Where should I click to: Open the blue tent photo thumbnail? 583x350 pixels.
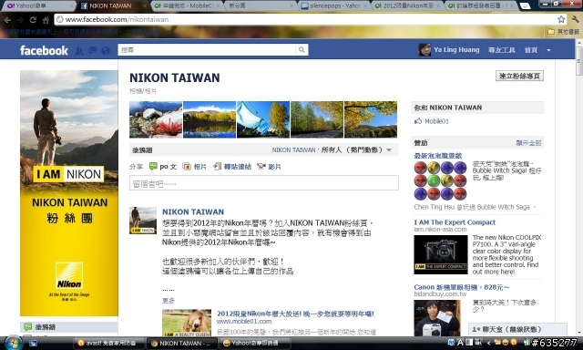(263, 119)
